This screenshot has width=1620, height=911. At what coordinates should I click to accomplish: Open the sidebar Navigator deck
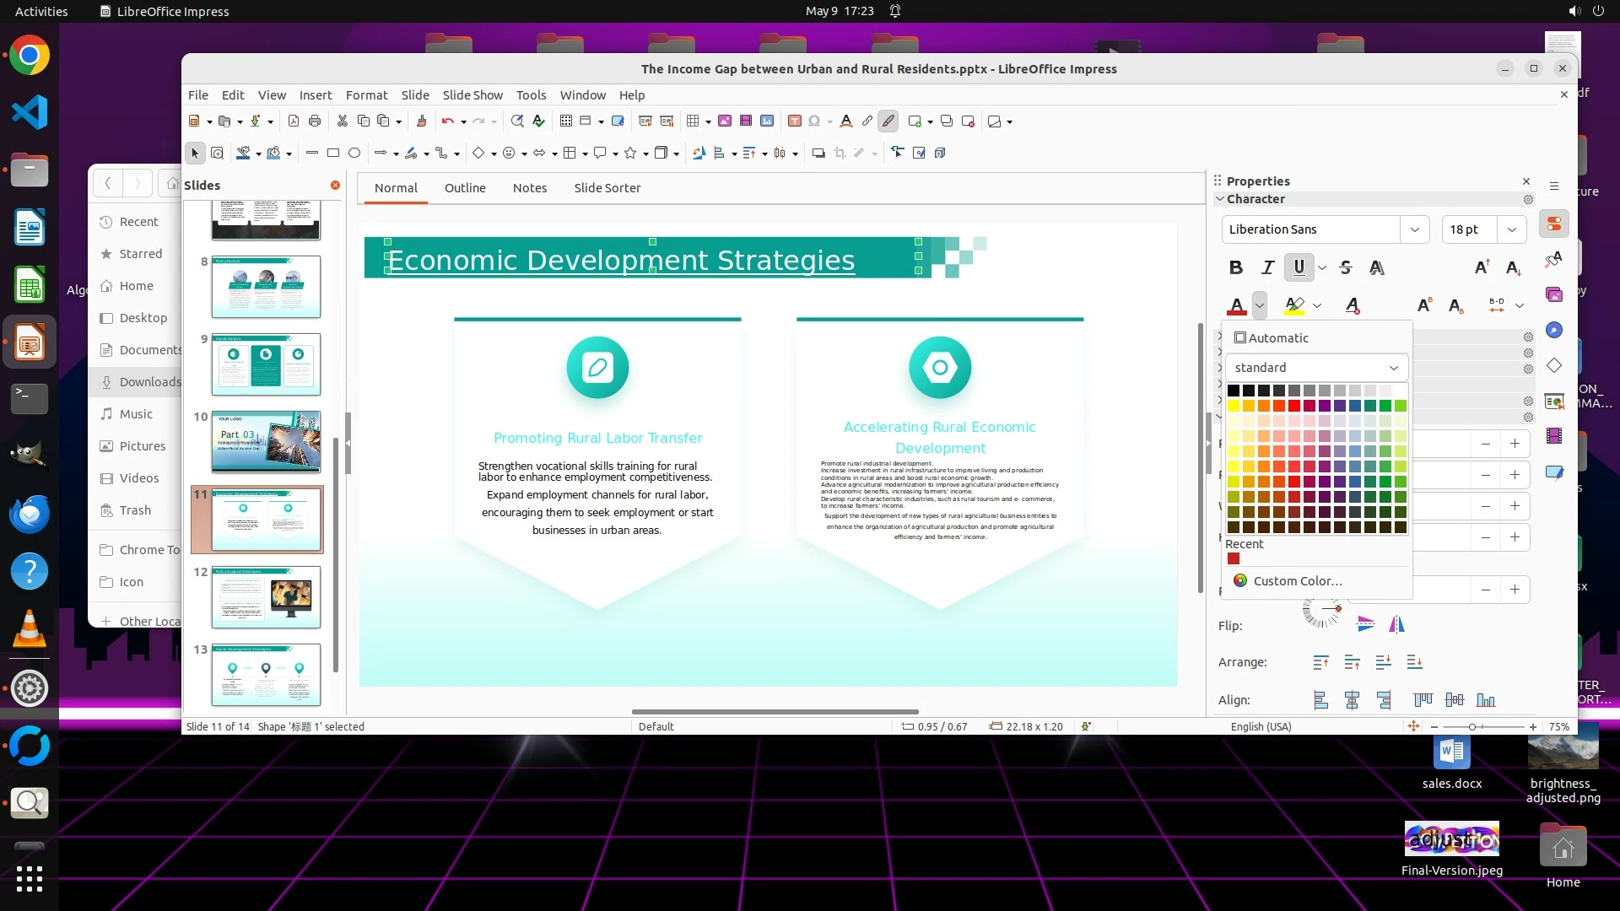[1554, 330]
